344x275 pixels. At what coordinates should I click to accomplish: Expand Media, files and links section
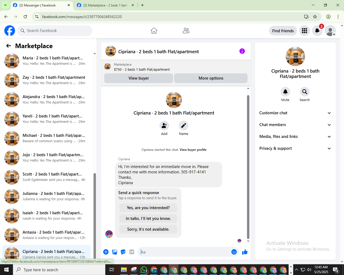tap(295, 137)
